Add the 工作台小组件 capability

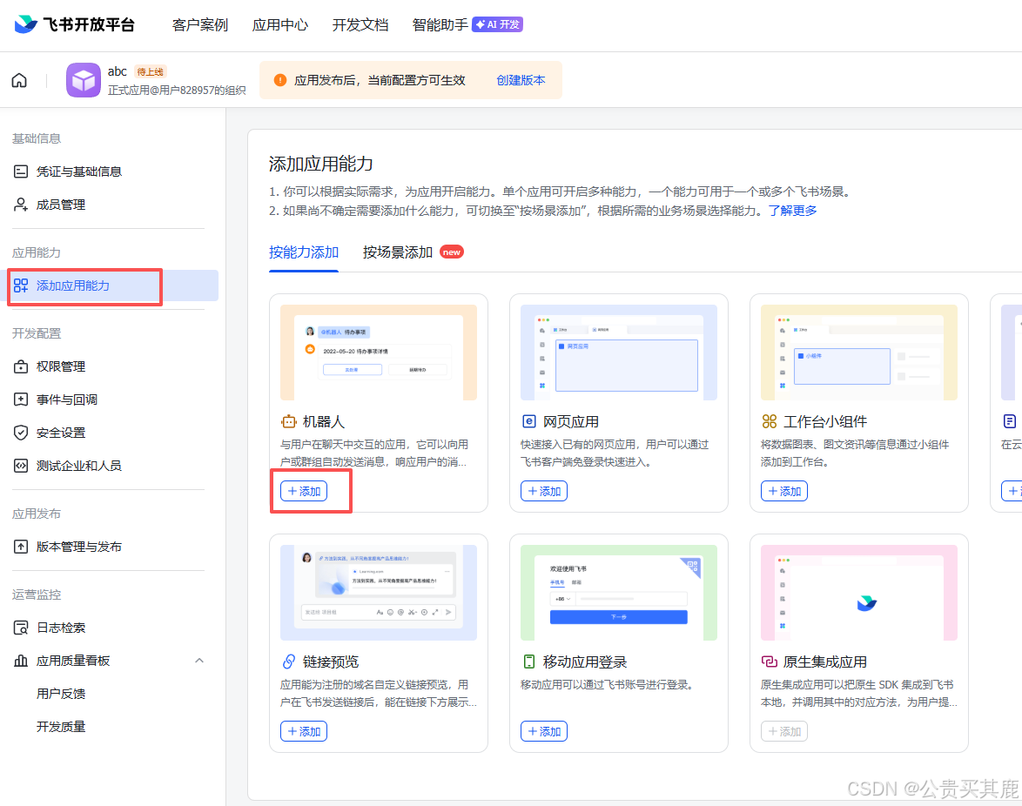(x=784, y=491)
